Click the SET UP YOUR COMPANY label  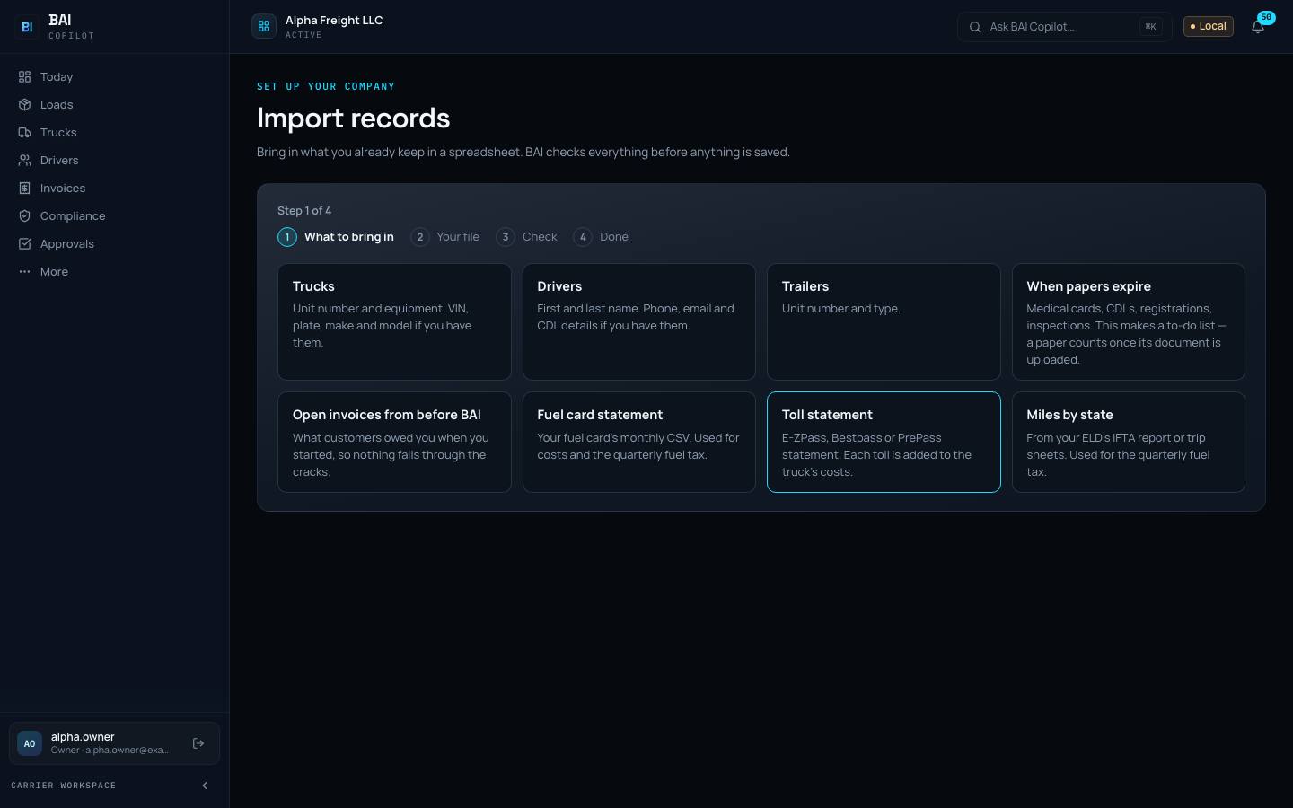pos(326,87)
